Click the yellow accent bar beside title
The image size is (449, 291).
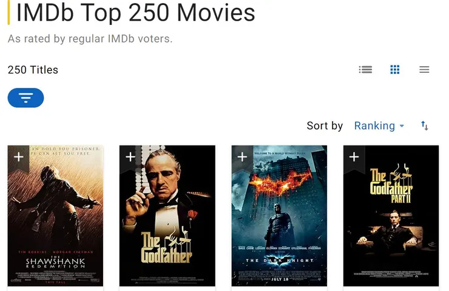coord(9,12)
